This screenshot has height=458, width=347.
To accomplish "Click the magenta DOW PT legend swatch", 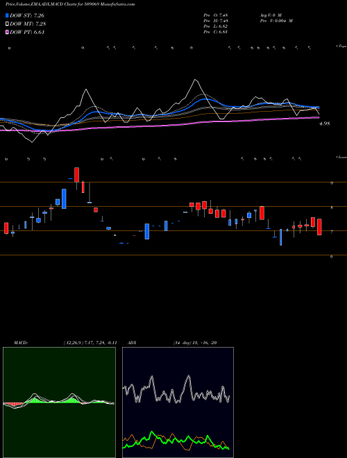I will 8,33.
